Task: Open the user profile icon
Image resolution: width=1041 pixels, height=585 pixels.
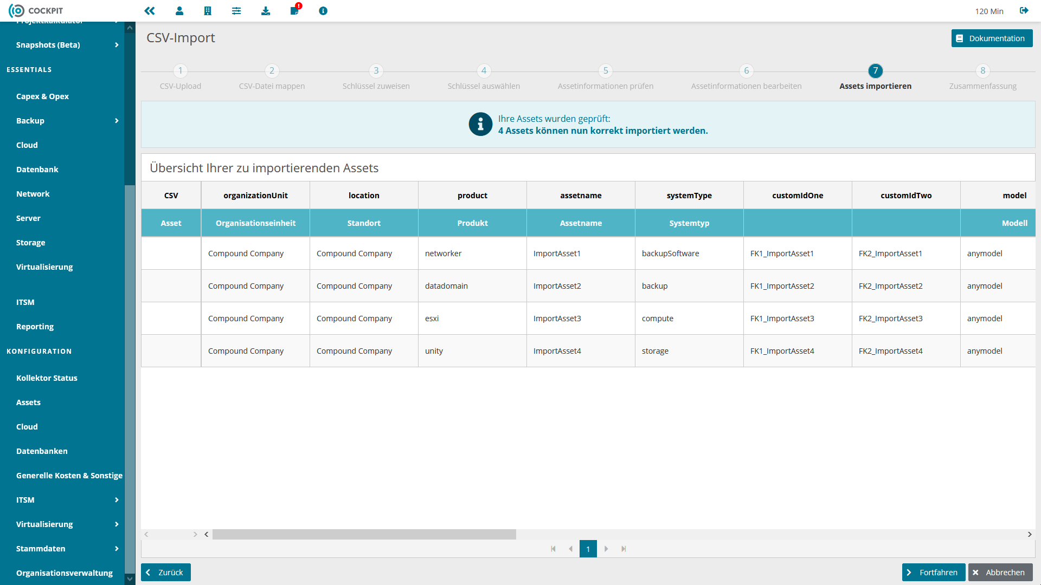Action: (x=179, y=11)
